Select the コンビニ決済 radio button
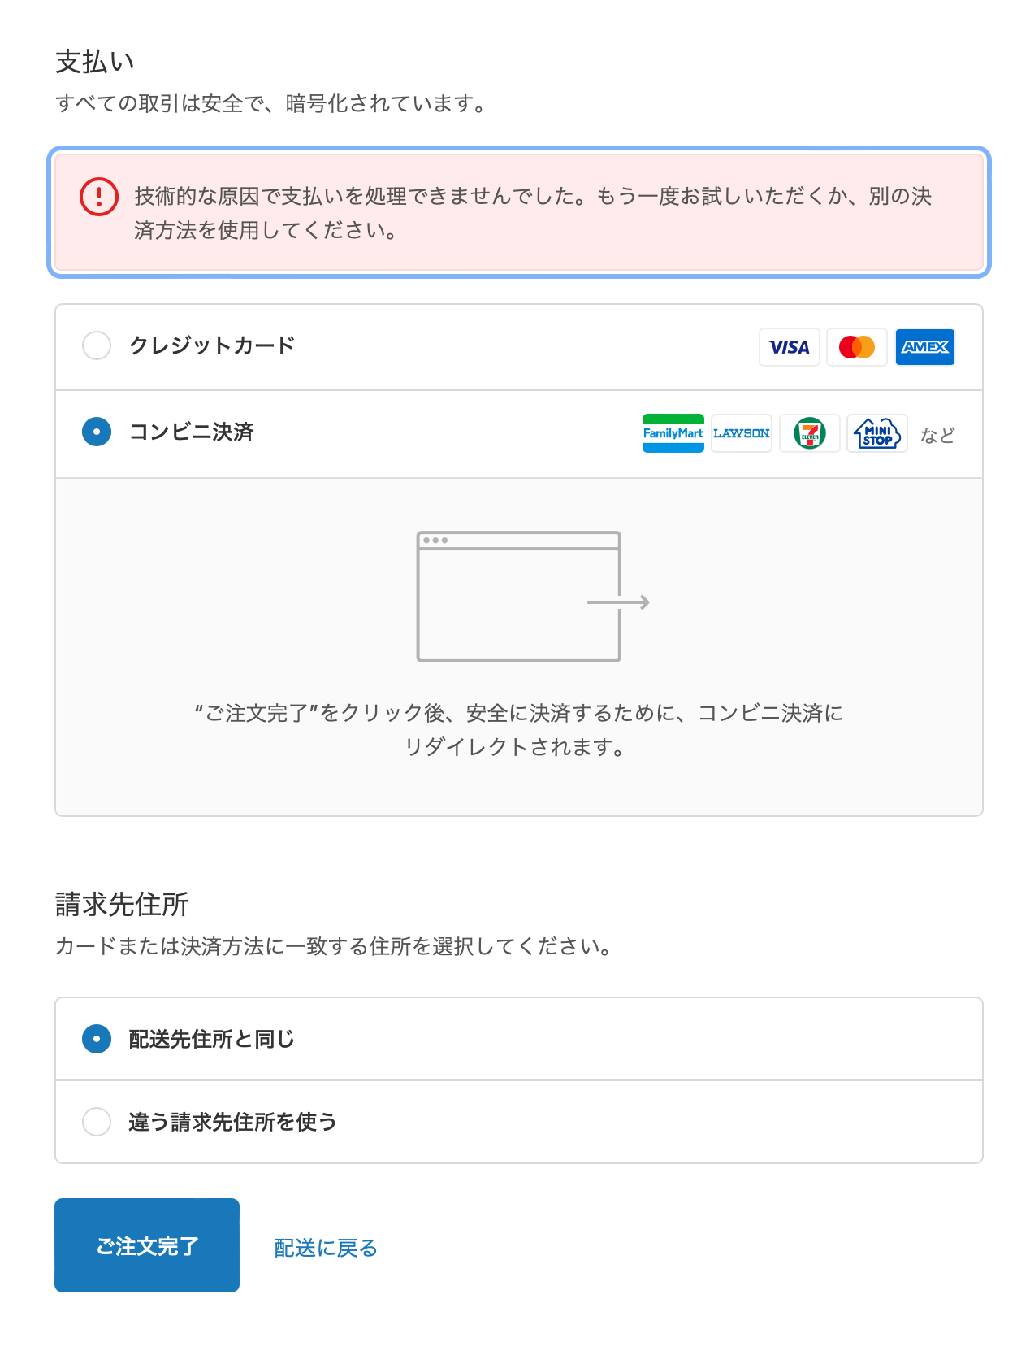Viewport: 1030px width, 1351px height. (97, 432)
